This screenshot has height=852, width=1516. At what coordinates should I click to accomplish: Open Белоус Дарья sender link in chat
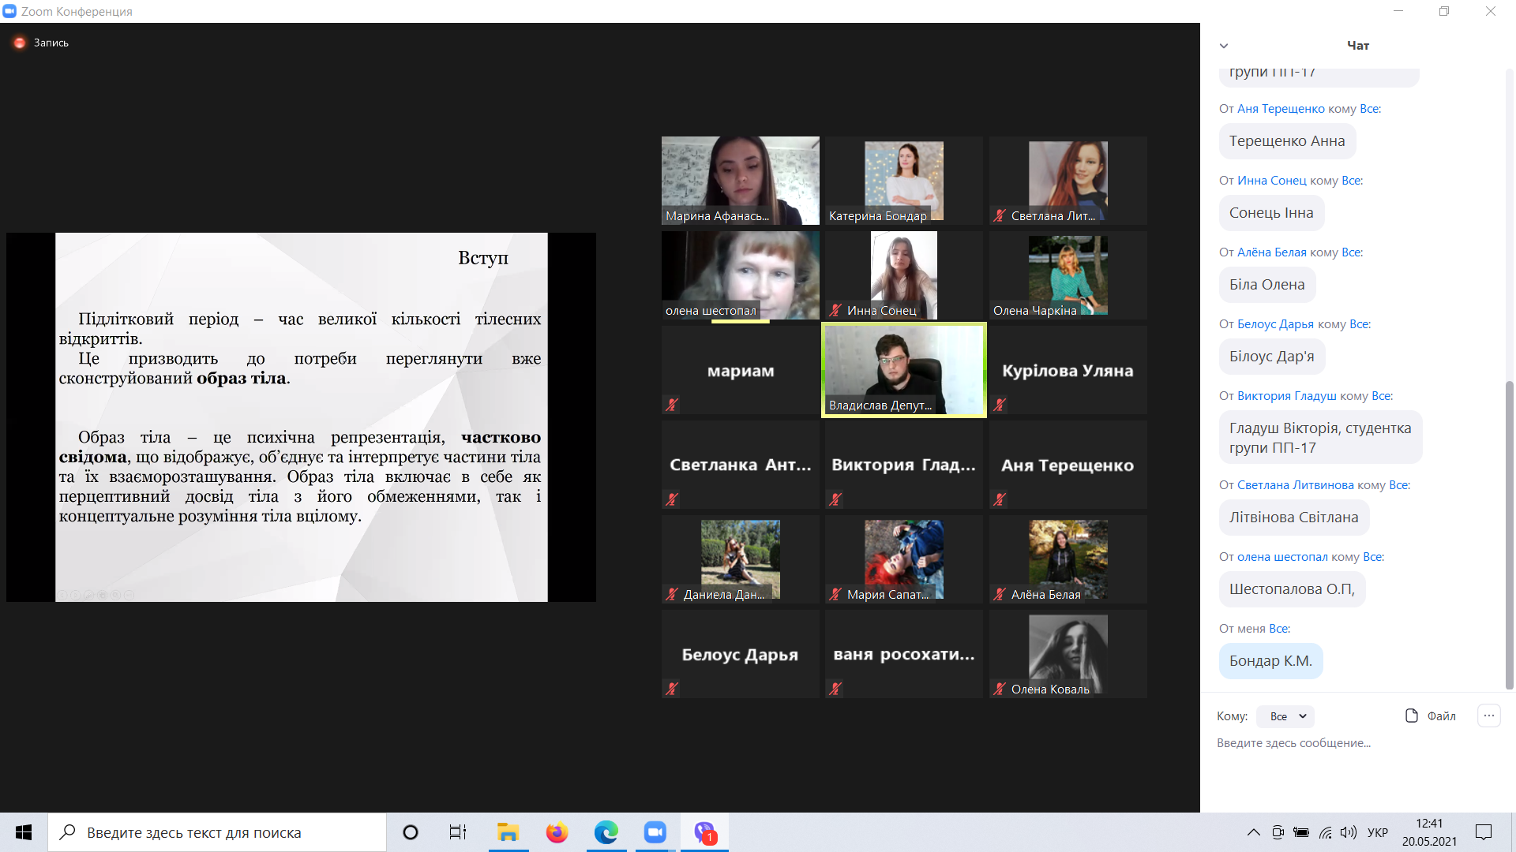1275,324
